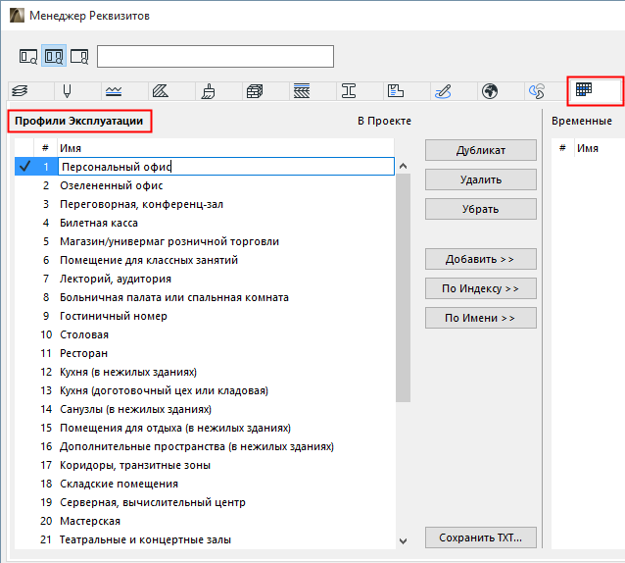625x563 pixels.
Task: Click the vertical scrollbar thumb
Action: (403, 287)
